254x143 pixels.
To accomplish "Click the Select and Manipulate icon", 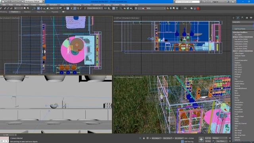I will (x=64, y=8).
